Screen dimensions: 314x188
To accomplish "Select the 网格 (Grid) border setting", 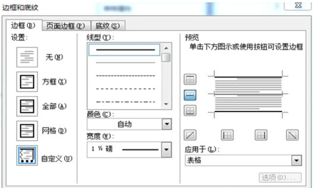I will click(x=28, y=130).
